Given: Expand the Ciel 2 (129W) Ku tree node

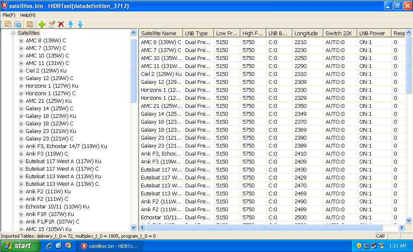Looking at the screenshot, I should tap(21, 71).
